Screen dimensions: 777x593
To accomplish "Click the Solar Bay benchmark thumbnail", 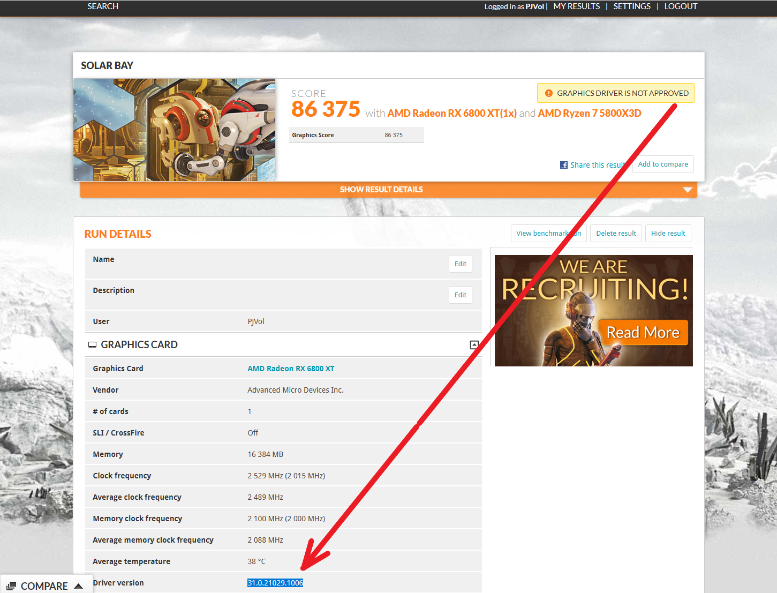I will (175, 130).
